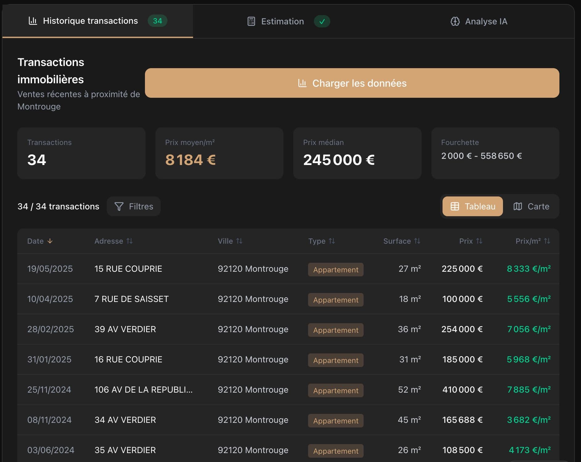581x462 pixels.
Task: Click the 34 transactions count badge
Action: click(157, 21)
